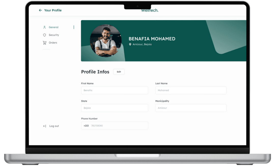Screen dimensions: 275x167
Task: Select the Municipality field showing Amizour
Action: [191, 108]
